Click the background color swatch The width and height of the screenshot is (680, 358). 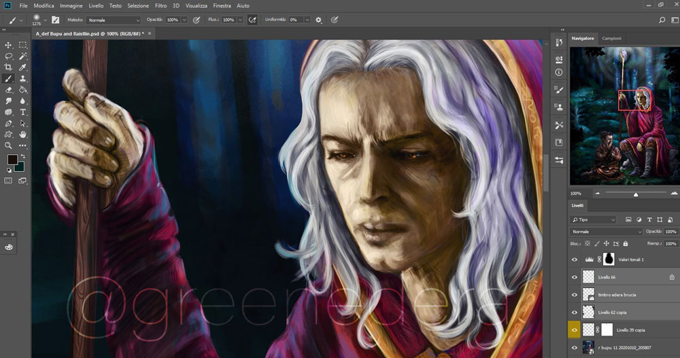20,167
